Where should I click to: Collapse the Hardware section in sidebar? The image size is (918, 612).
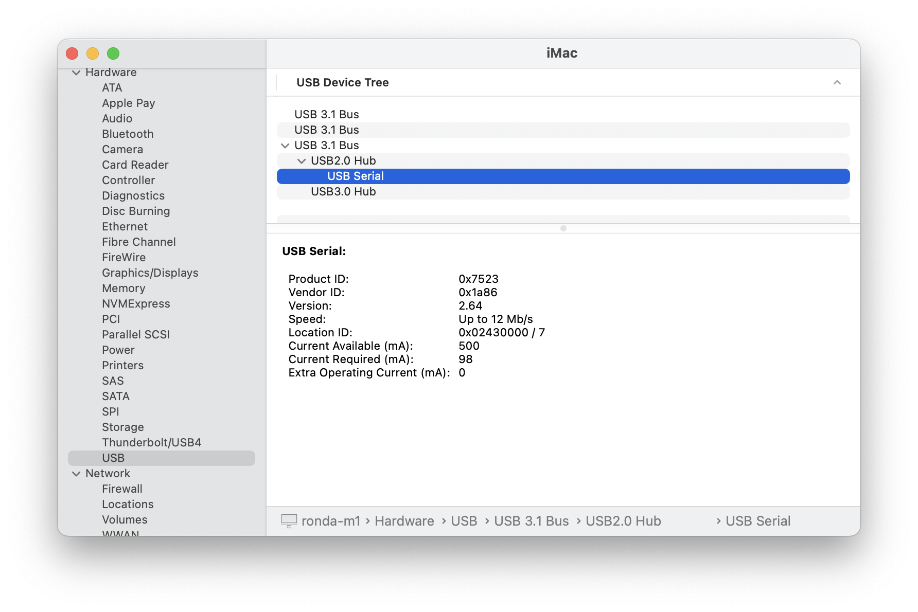76,73
